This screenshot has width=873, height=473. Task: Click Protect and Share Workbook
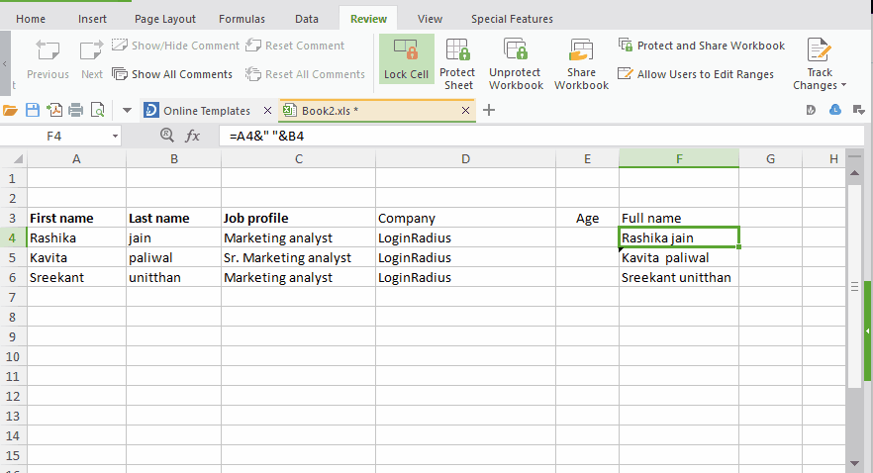point(701,46)
